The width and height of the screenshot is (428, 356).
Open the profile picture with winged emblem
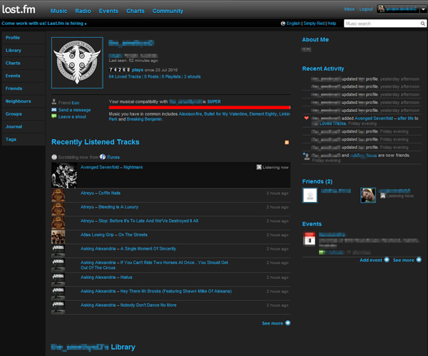coord(77,63)
